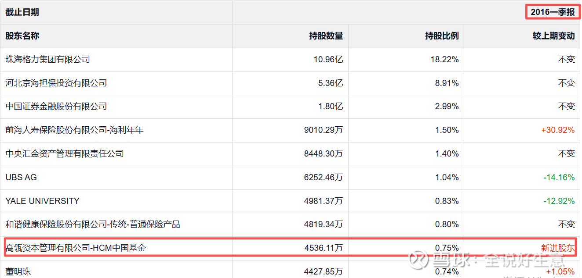Click the 持股比例 column header
Image resolution: width=582 pixels, height=278 pixels.
tap(442, 36)
